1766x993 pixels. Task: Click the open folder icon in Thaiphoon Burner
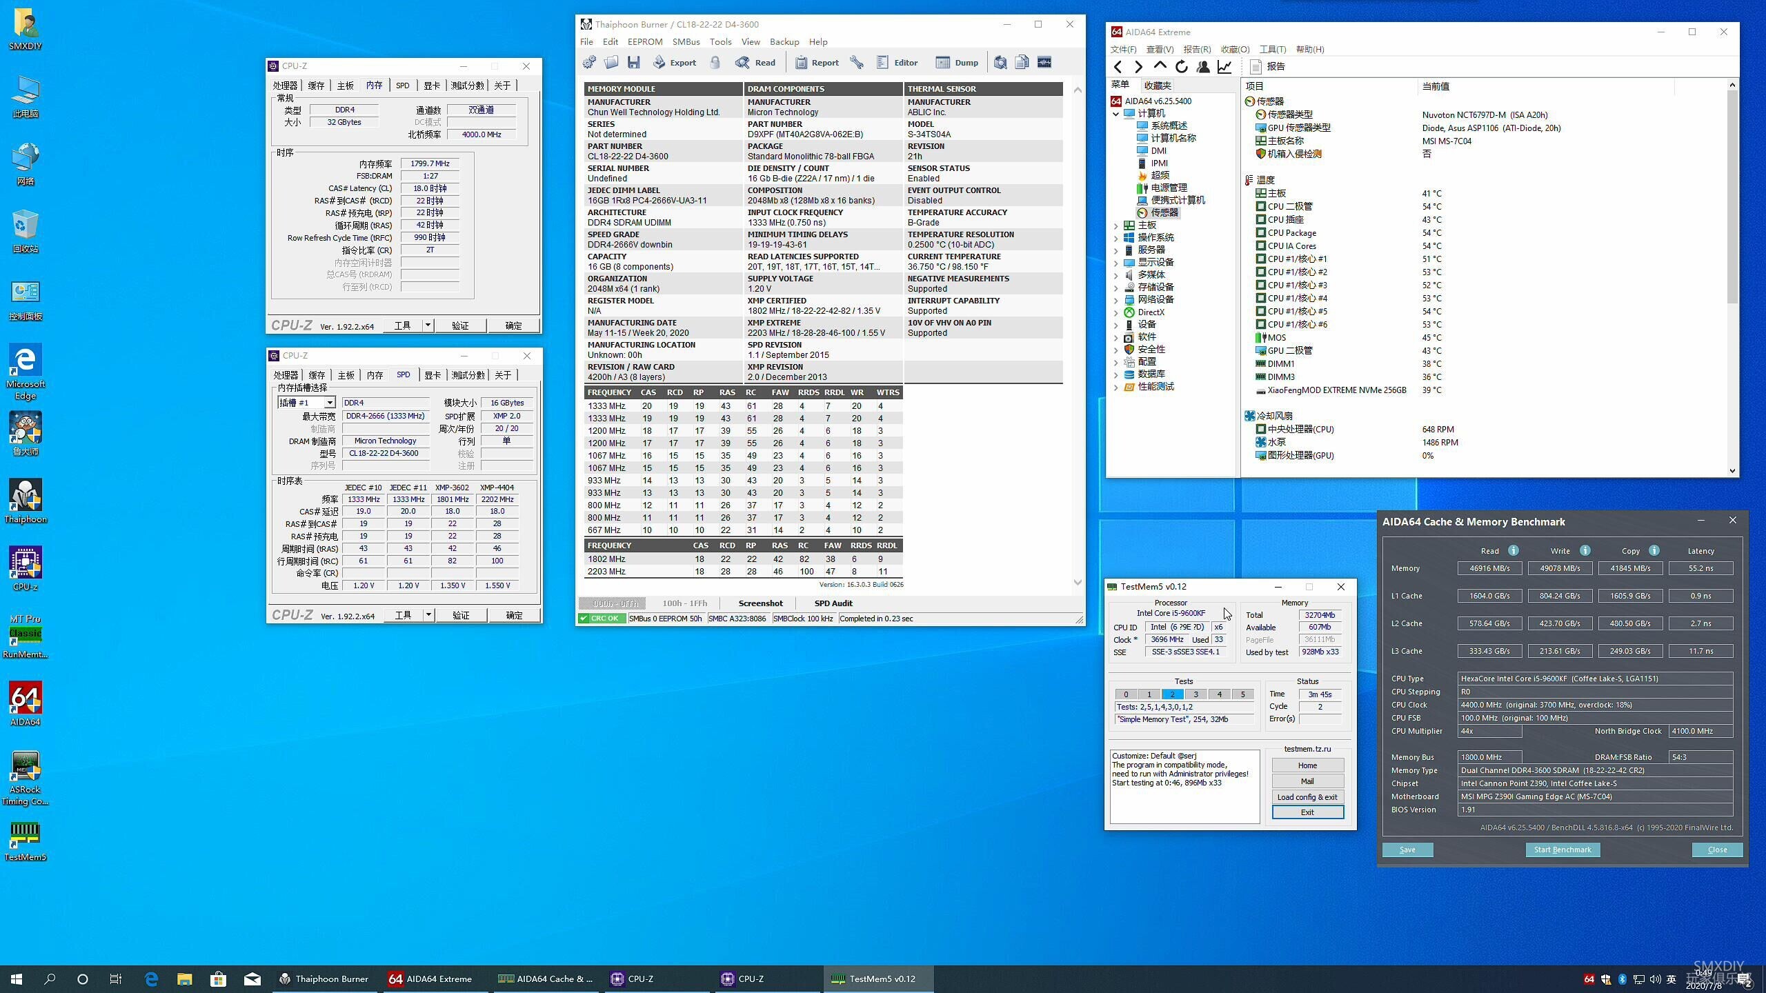click(611, 63)
